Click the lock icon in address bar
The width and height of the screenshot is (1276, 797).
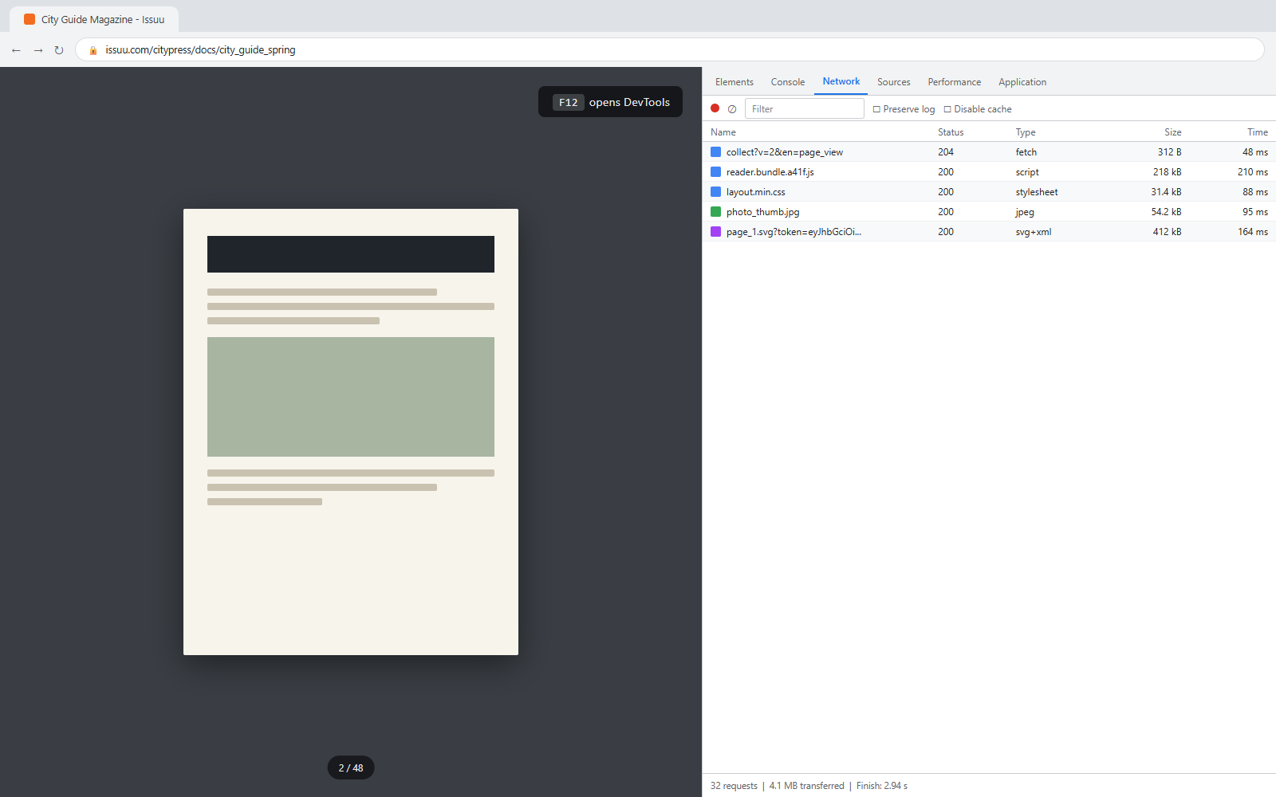[x=93, y=50]
